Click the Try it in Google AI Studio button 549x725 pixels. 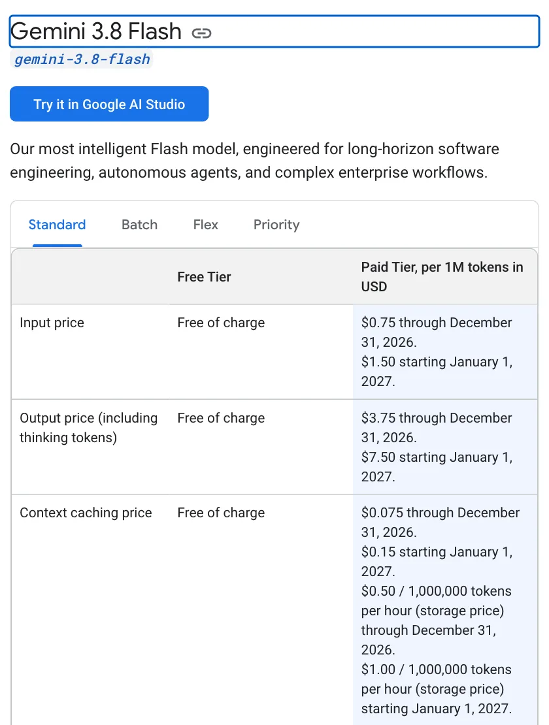coord(109,104)
